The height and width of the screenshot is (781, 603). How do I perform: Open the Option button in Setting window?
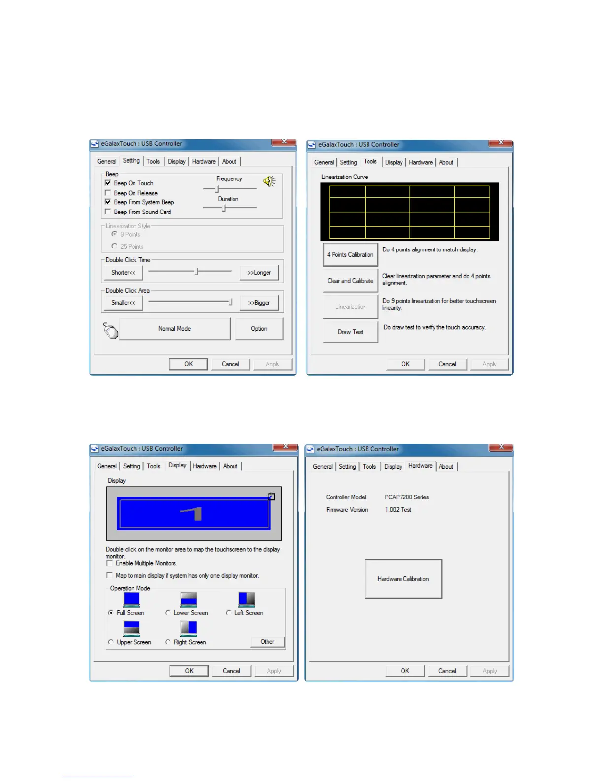pos(259,329)
